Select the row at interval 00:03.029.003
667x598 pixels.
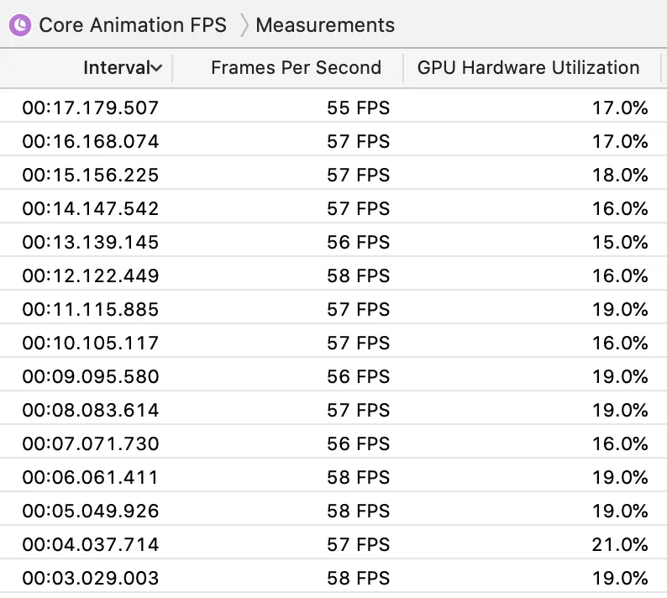(91, 578)
